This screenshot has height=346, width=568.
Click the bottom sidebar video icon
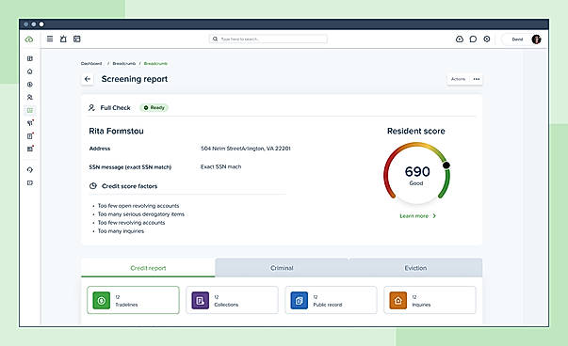(30, 183)
